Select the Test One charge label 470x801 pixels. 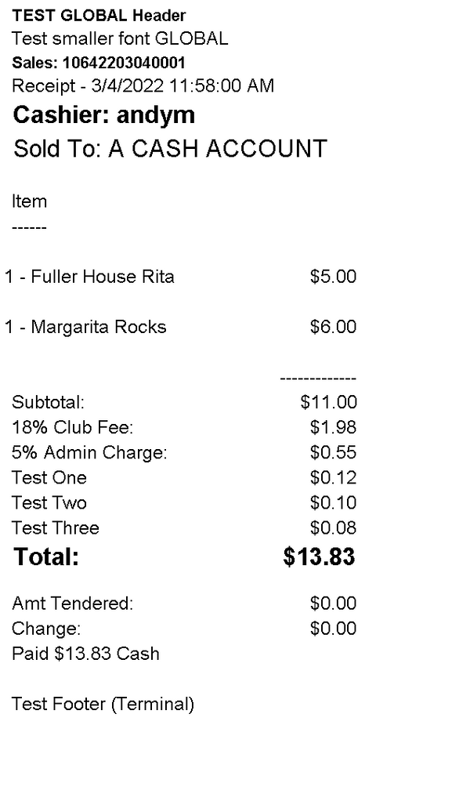tap(49, 478)
